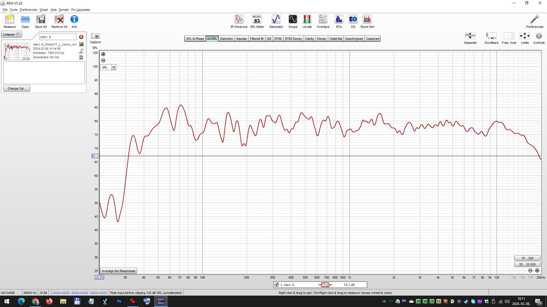547x307 pixels.
Task: Switch to the Waterfall tab
Action: click(336, 39)
